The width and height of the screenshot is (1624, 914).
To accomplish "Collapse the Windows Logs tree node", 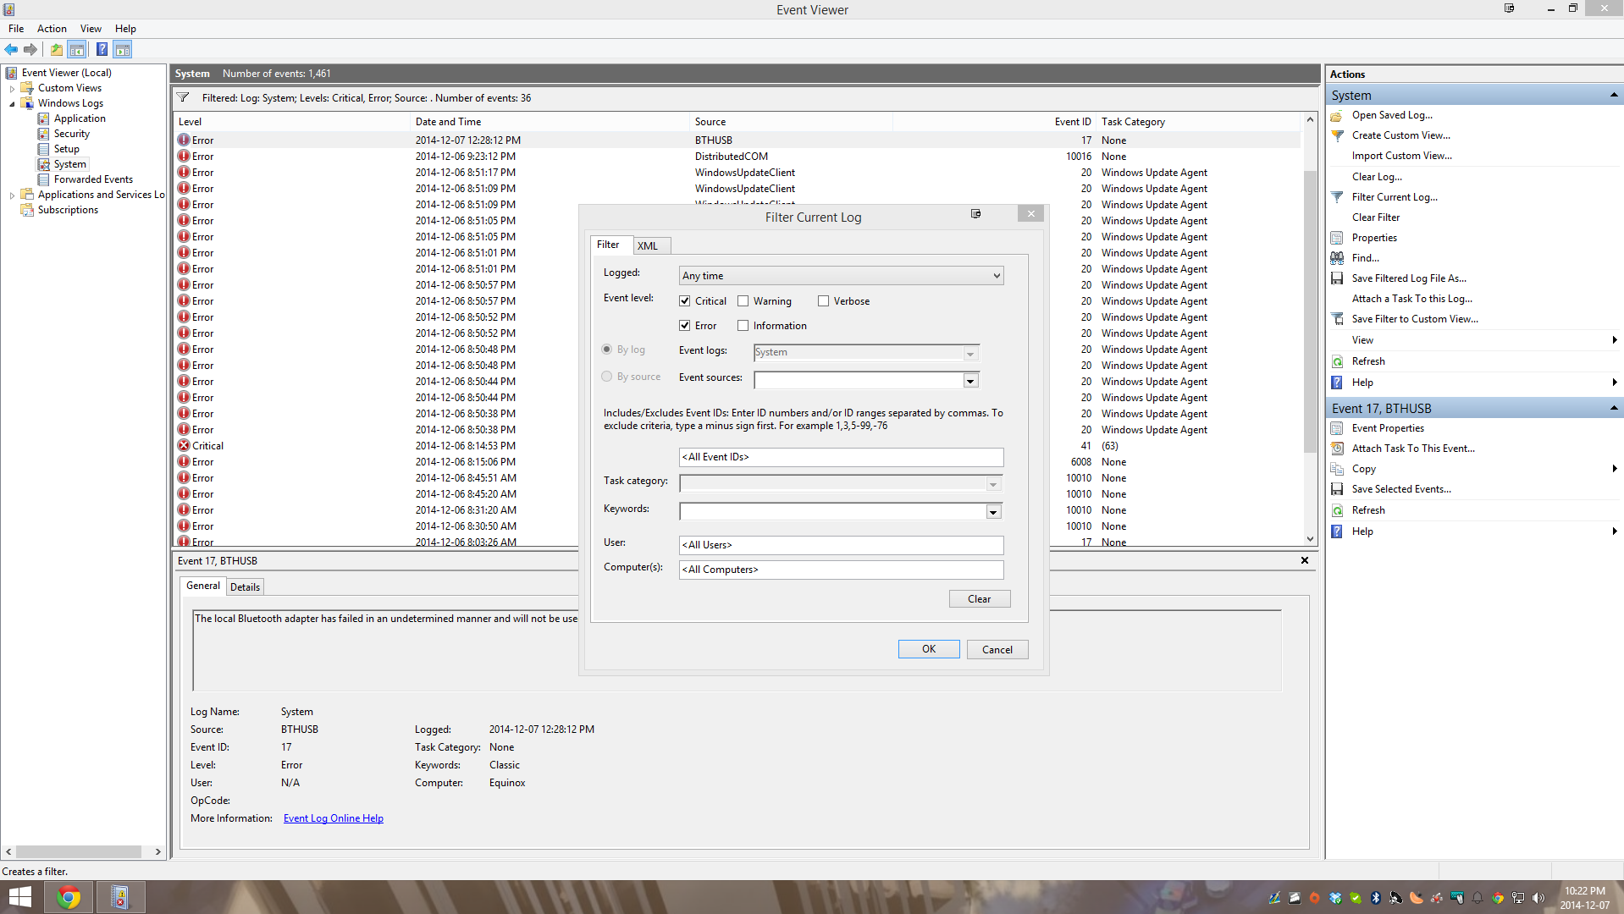I will point(12,104).
